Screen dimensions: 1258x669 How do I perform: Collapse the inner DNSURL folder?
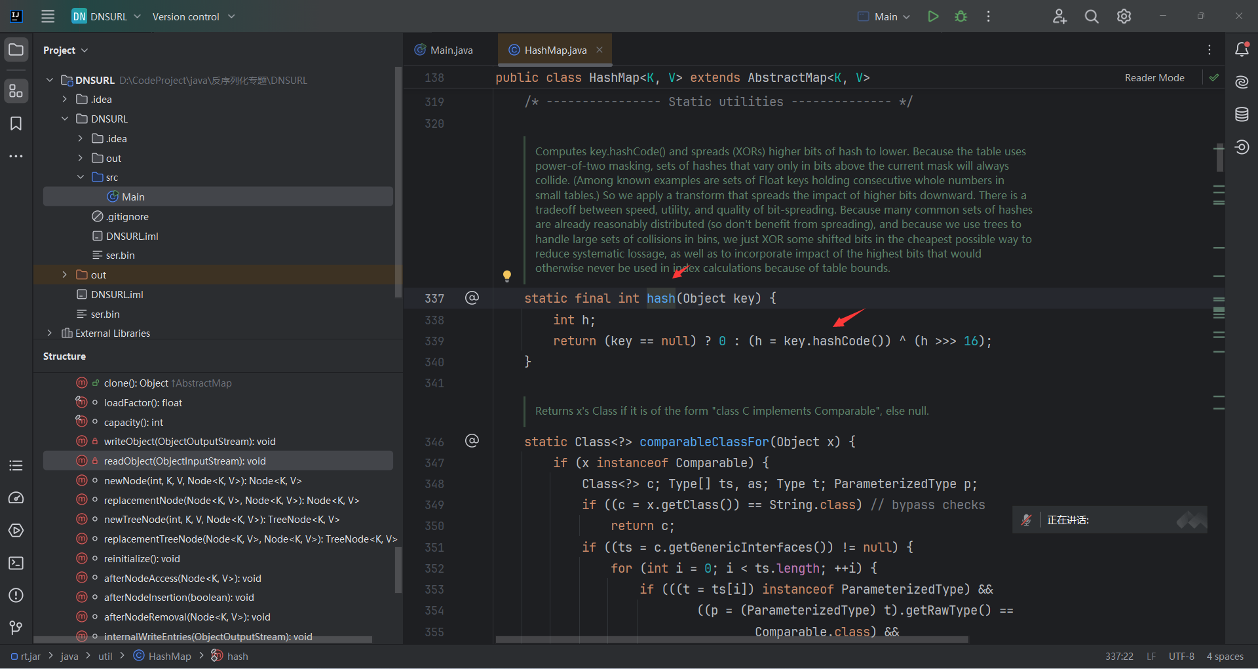pyautogui.click(x=65, y=119)
